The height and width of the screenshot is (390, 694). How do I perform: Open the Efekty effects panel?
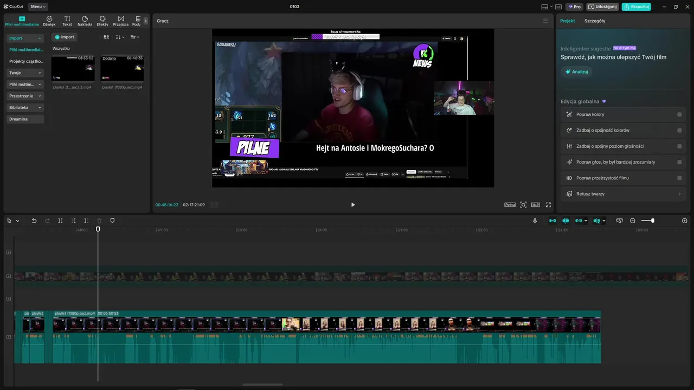point(102,21)
